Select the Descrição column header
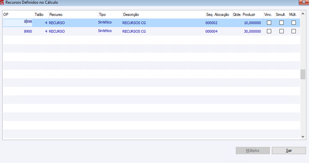 pos(164,14)
